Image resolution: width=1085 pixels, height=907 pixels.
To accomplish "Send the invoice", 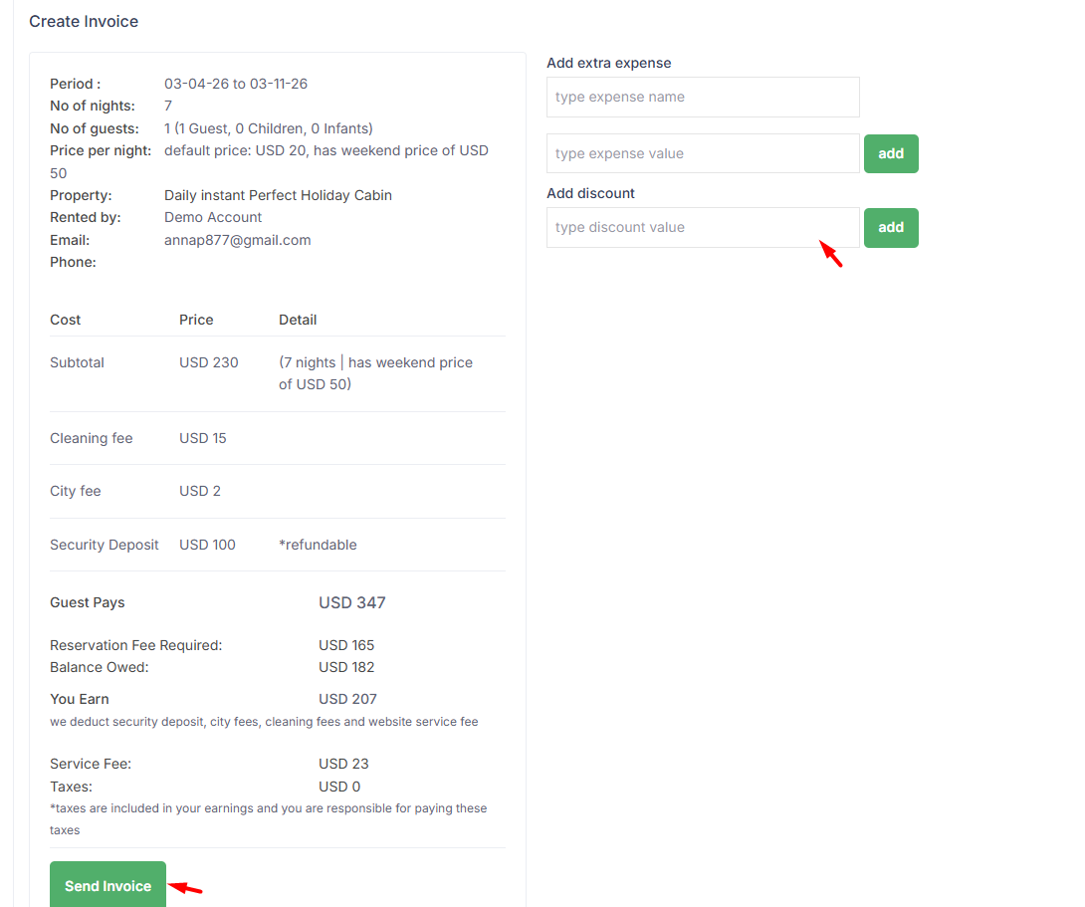I will 108,885.
